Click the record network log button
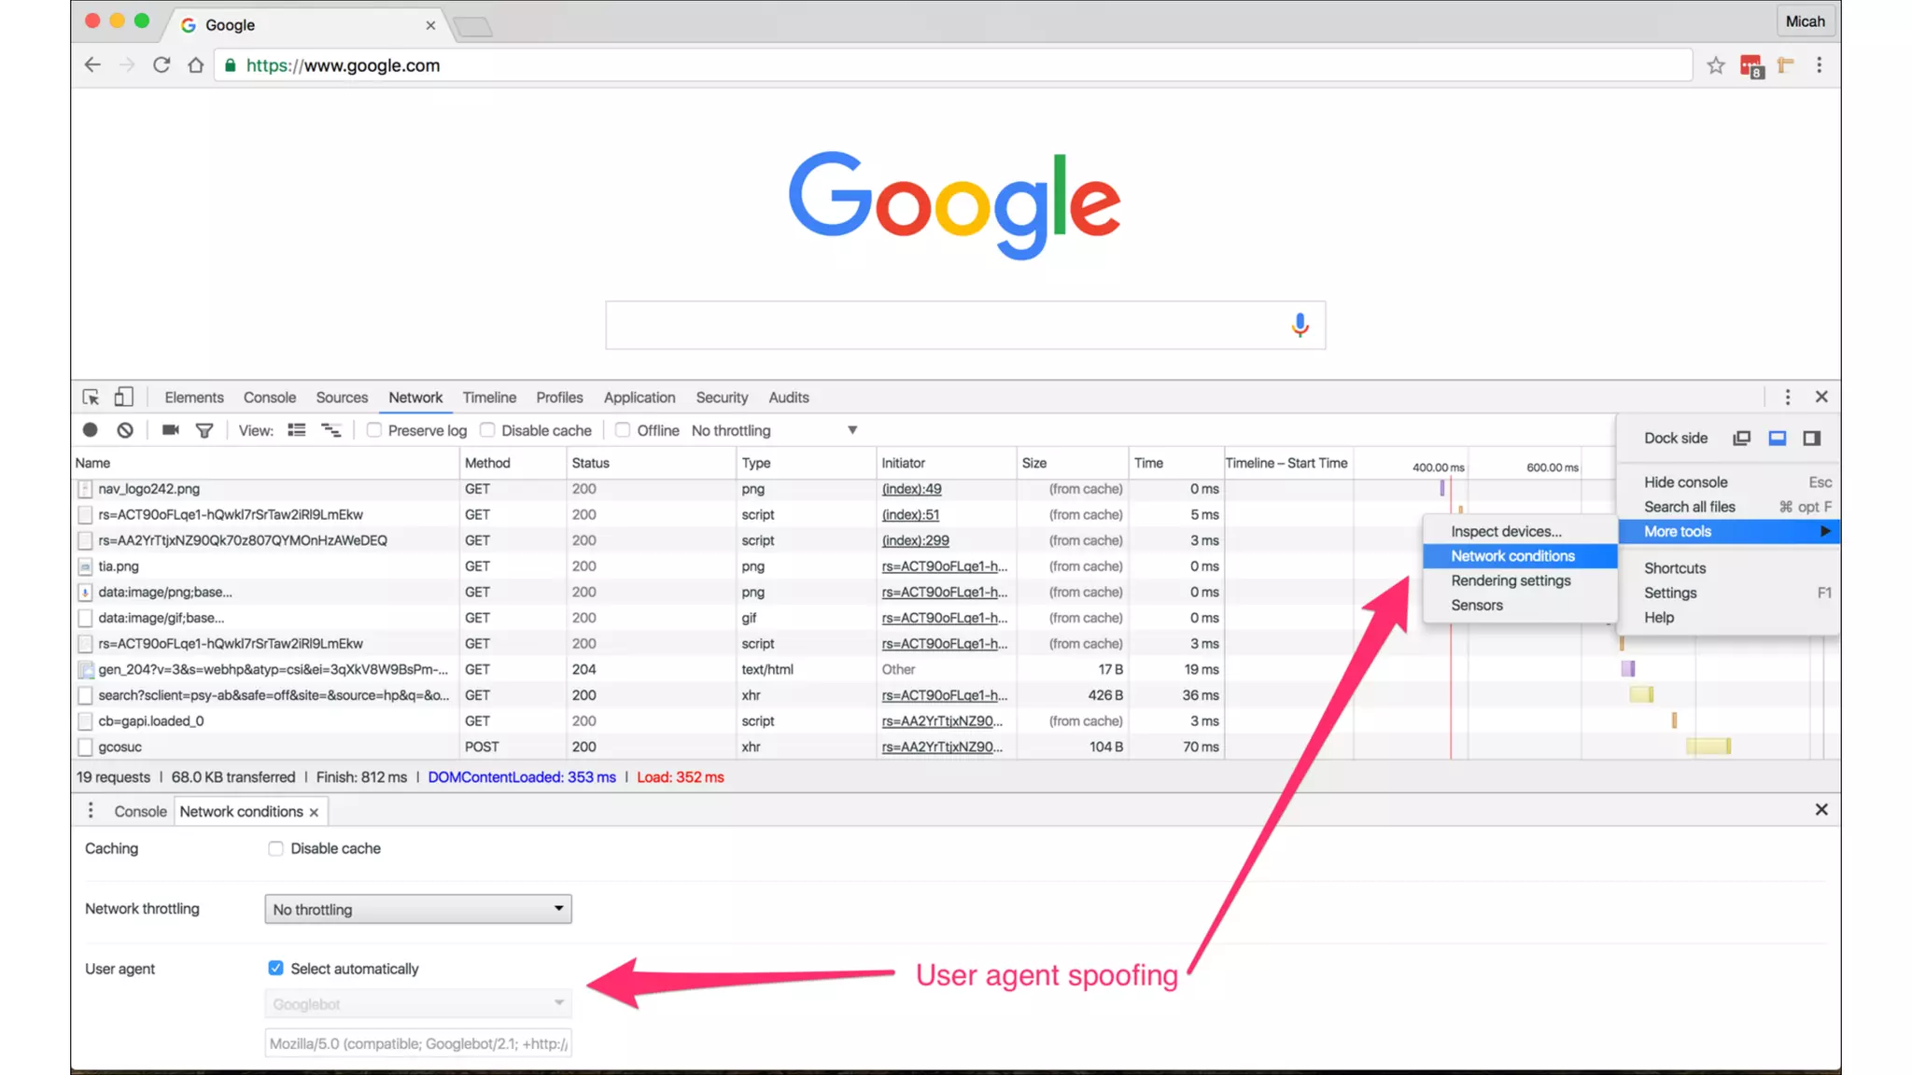Viewport: 1912px width, 1075px height. [x=90, y=430]
